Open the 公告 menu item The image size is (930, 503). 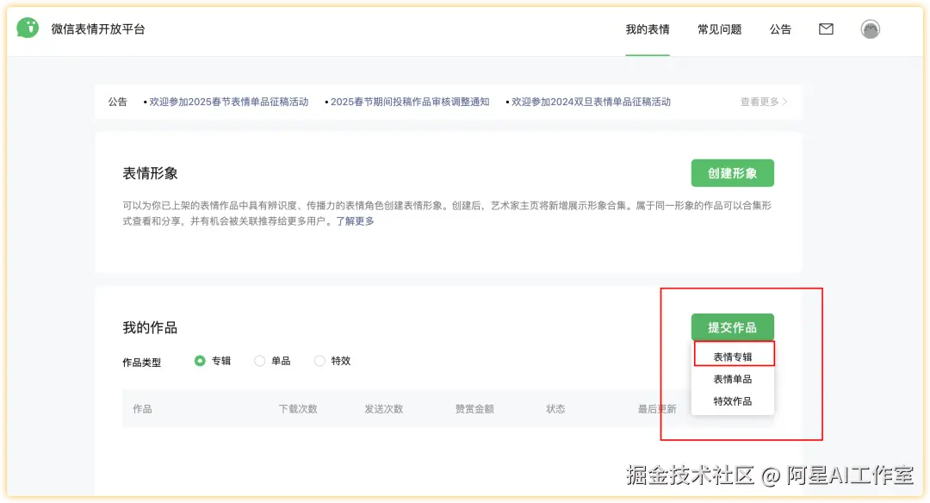780,28
